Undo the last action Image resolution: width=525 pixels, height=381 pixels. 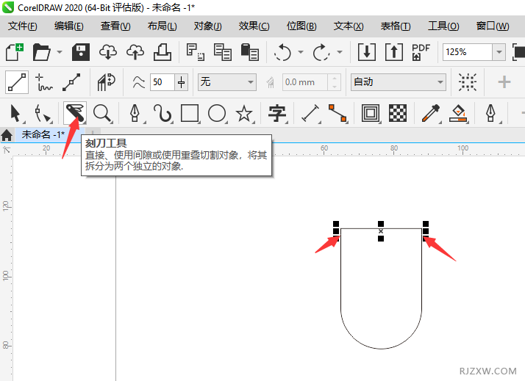click(x=282, y=52)
